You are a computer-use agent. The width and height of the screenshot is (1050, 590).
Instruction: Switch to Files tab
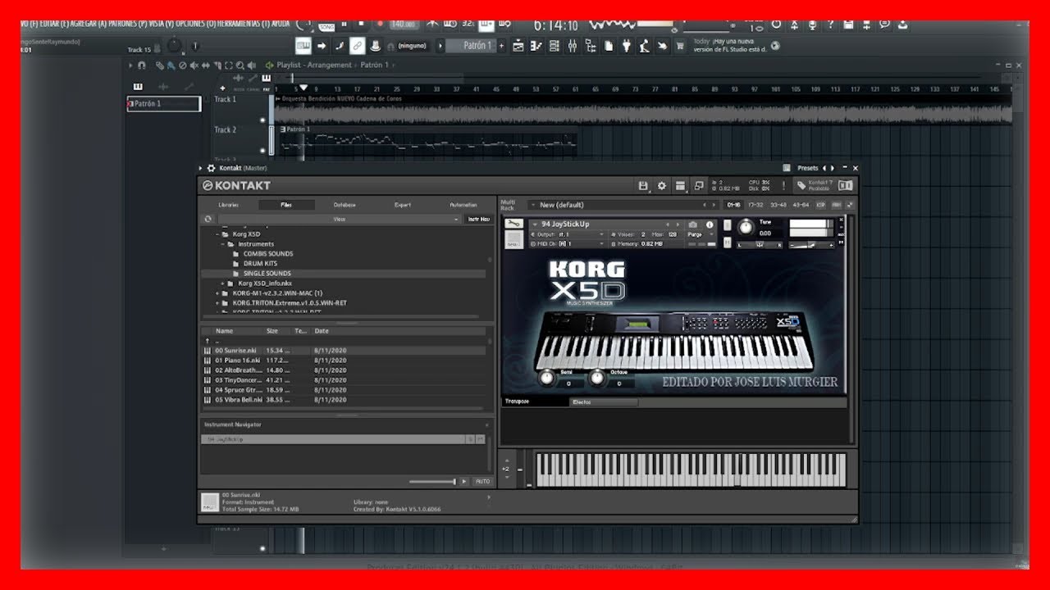[x=285, y=205]
